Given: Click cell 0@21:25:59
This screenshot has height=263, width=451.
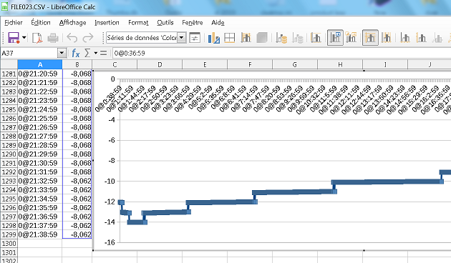Looking at the screenshot, I should click(39, 119).
